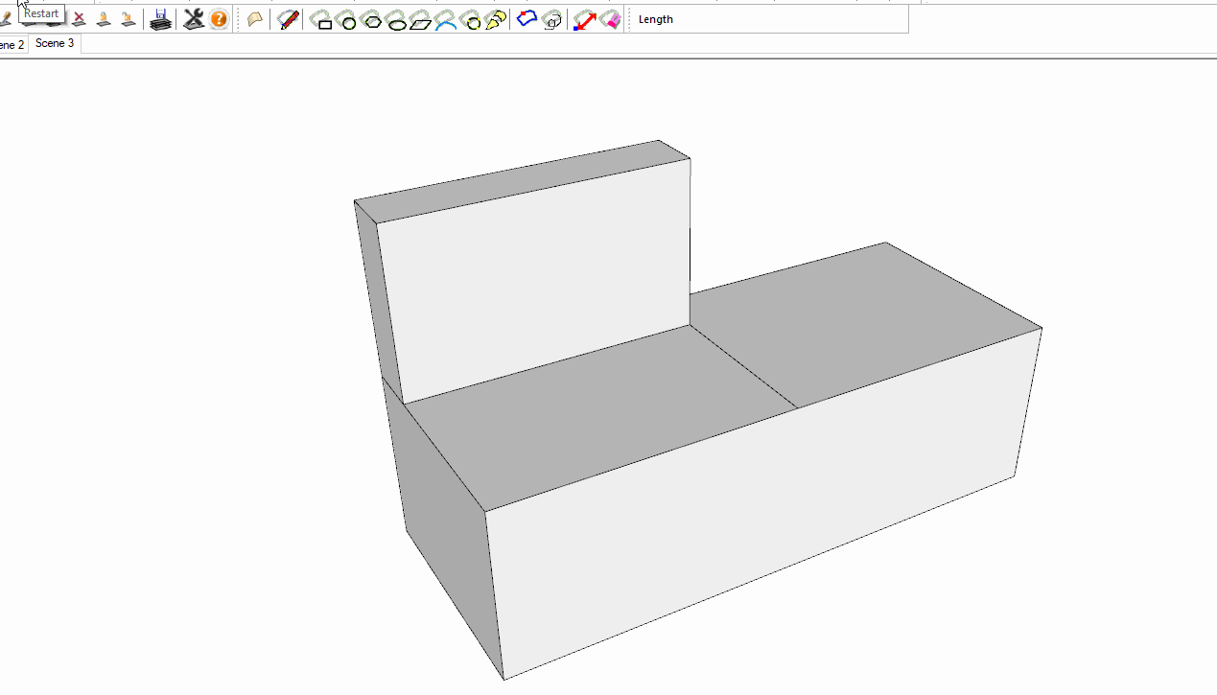Switch to the Scene 2 tab
The image size is (1217, 695).
point(12,45)
